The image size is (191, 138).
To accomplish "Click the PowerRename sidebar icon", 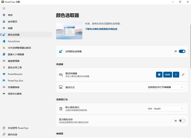I will tap(4, 74).
